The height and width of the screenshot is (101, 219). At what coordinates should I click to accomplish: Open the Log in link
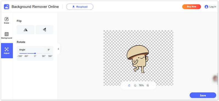[213, 7]
